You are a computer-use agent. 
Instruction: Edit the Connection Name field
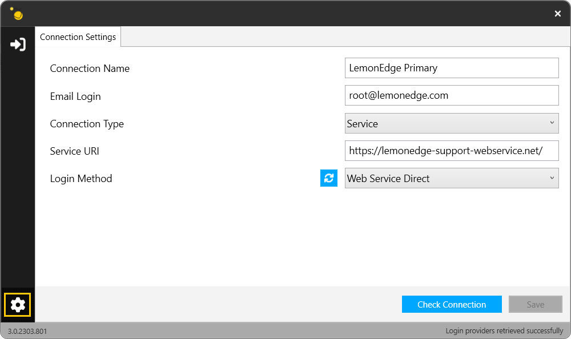pos(452,68)
